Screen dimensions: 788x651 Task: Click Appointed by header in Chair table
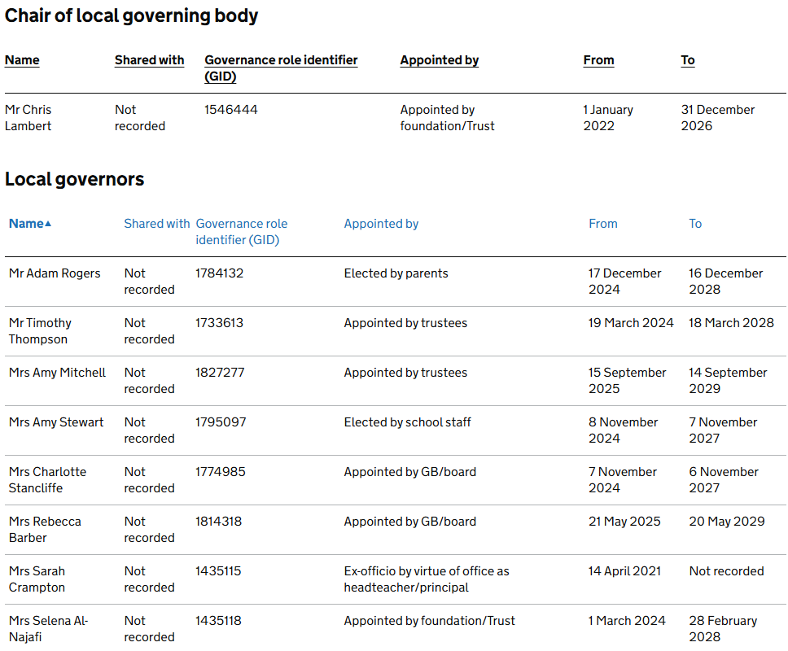[439, 60]
